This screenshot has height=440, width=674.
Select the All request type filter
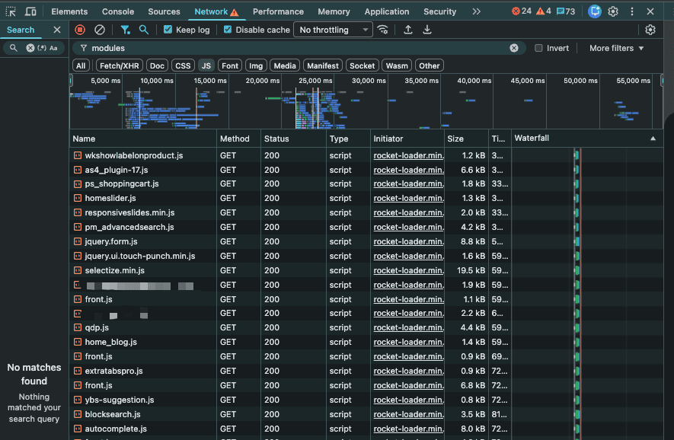81,65
